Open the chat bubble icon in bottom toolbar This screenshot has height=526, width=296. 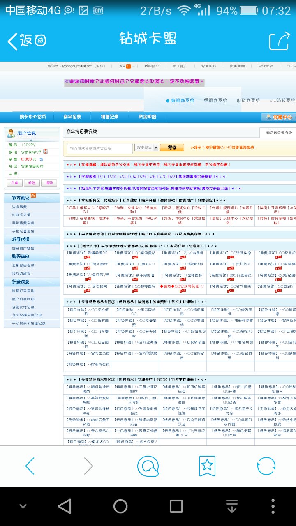[148, 466]
